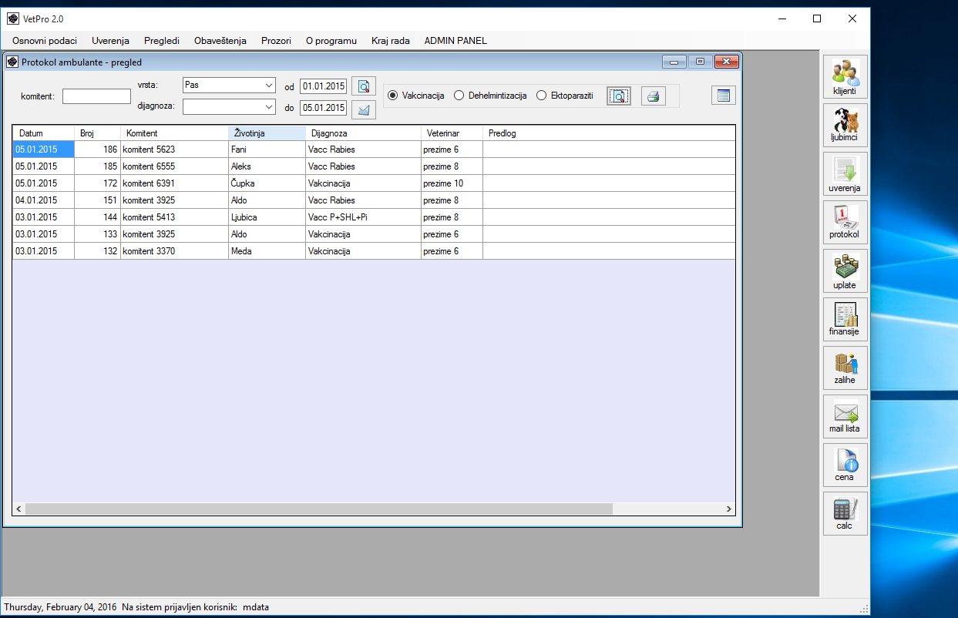This screenshot has height=618, width=958.
Task: Open the mail lista icon
Action: click(845, 416)
